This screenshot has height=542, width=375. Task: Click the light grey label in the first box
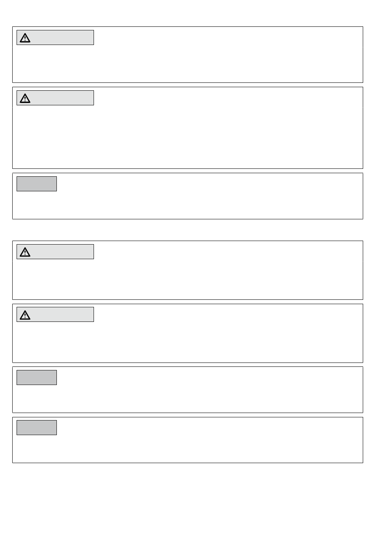[x=55, y=37]
